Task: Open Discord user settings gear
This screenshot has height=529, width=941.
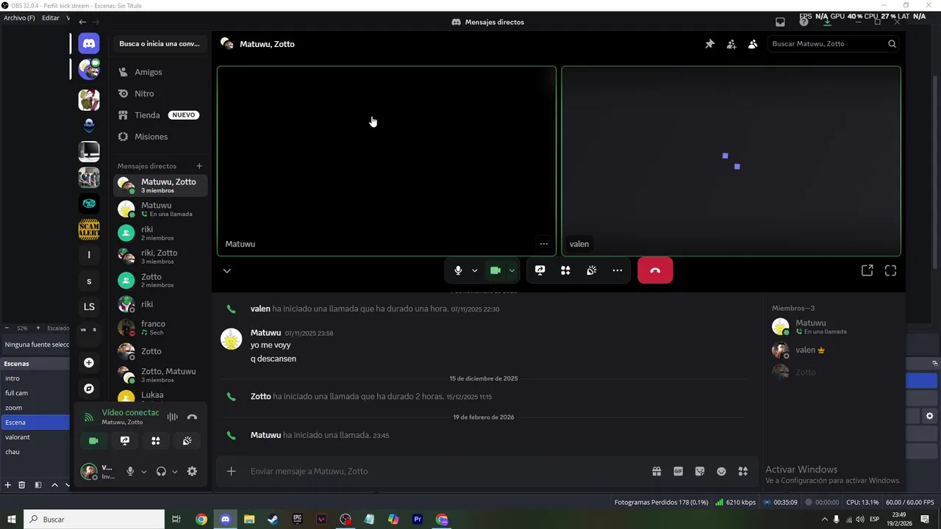Action: click(192, 472)
